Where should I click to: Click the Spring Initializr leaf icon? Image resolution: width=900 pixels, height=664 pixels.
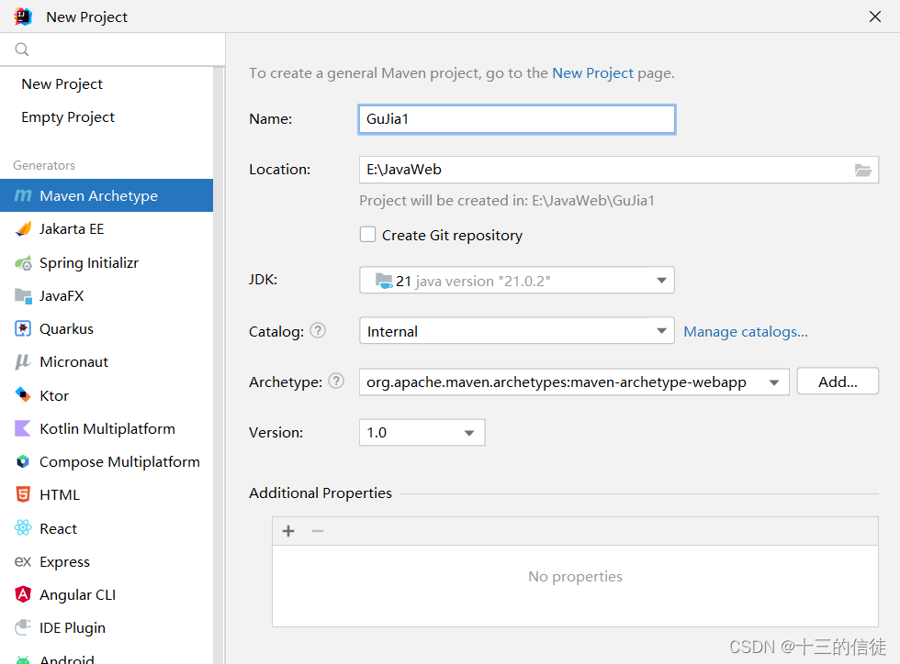click(x=23, y=263)
